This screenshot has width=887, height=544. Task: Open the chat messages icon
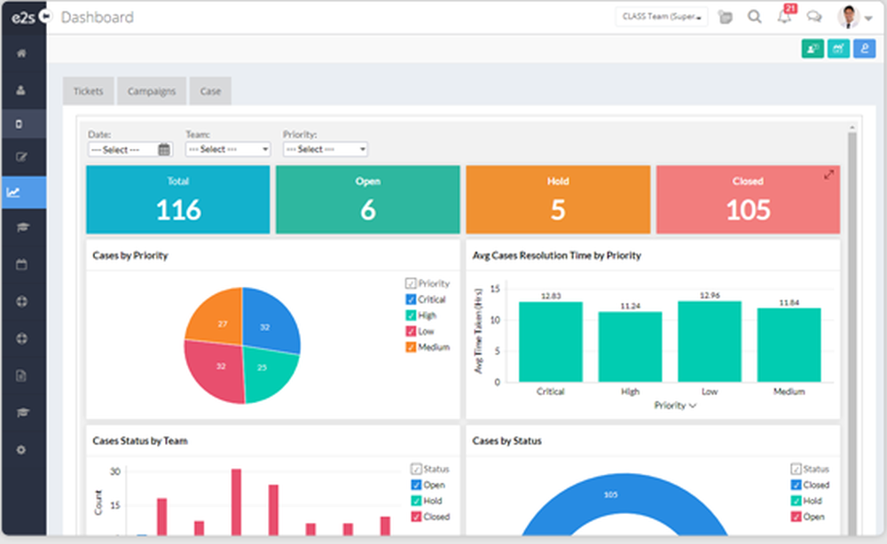click(814, 17)
